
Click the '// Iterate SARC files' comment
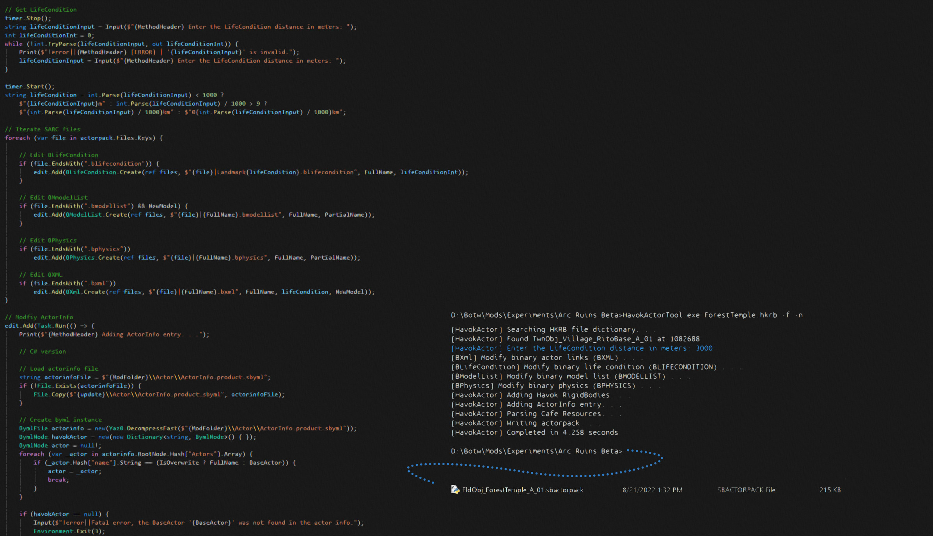42,129
